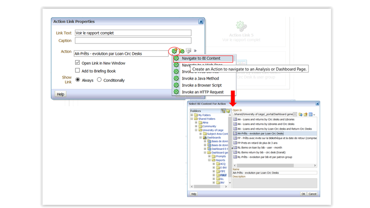Select the Always radio button
This screenshot has width=370, height=208.
[78, 79]
